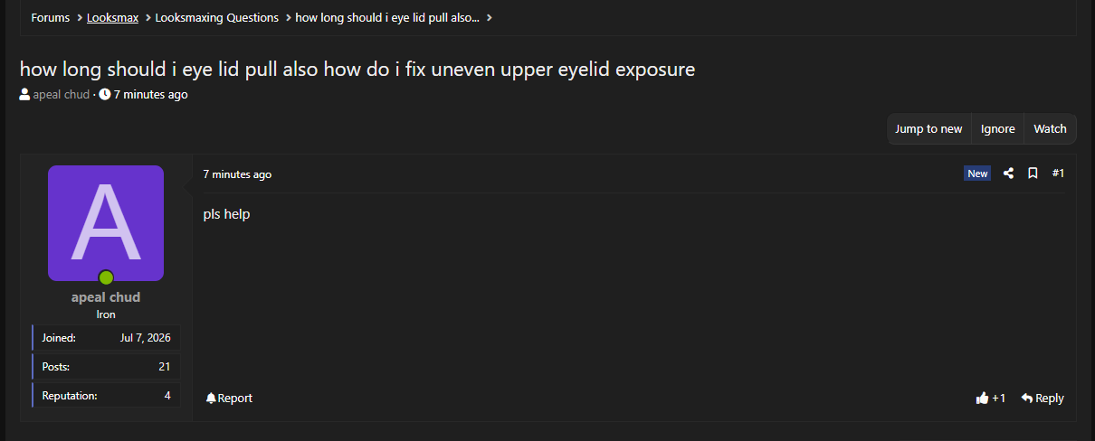Click the chevron before Looksmaxing Questions breadcrumb
Screen dimensions: 1095x441
point(148,18)
